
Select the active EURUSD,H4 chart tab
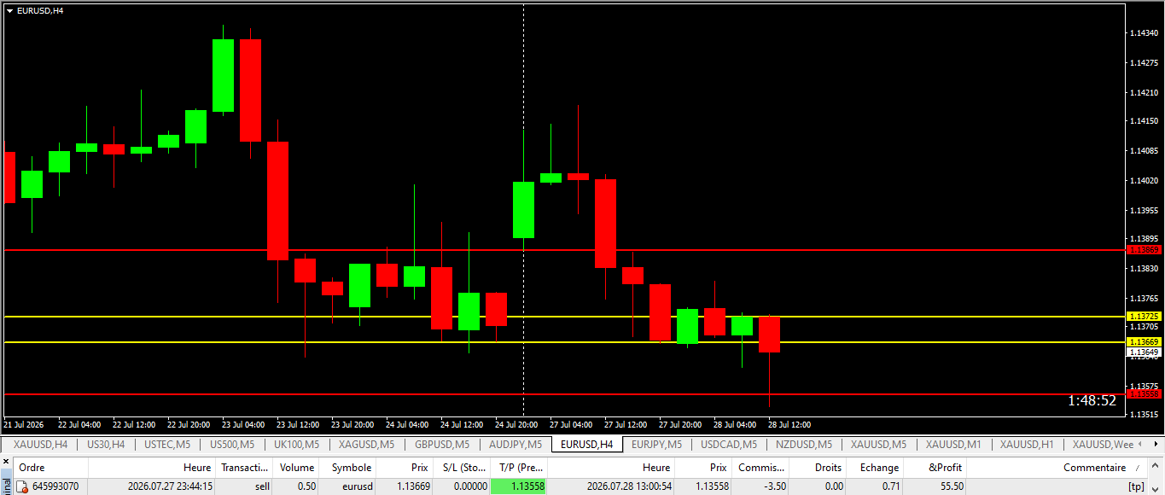point(587,445)
